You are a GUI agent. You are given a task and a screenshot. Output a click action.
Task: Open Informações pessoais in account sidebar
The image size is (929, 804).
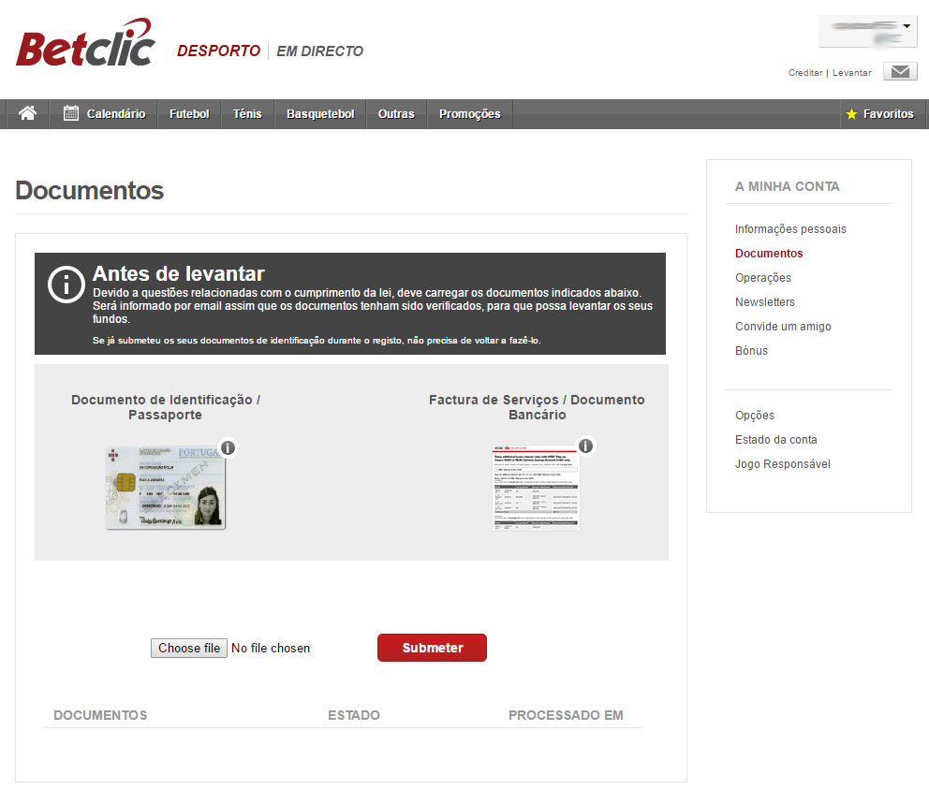(790, 229)
